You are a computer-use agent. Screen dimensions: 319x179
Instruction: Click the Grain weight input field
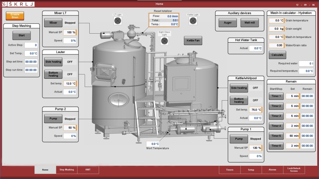tap(277, 29)
